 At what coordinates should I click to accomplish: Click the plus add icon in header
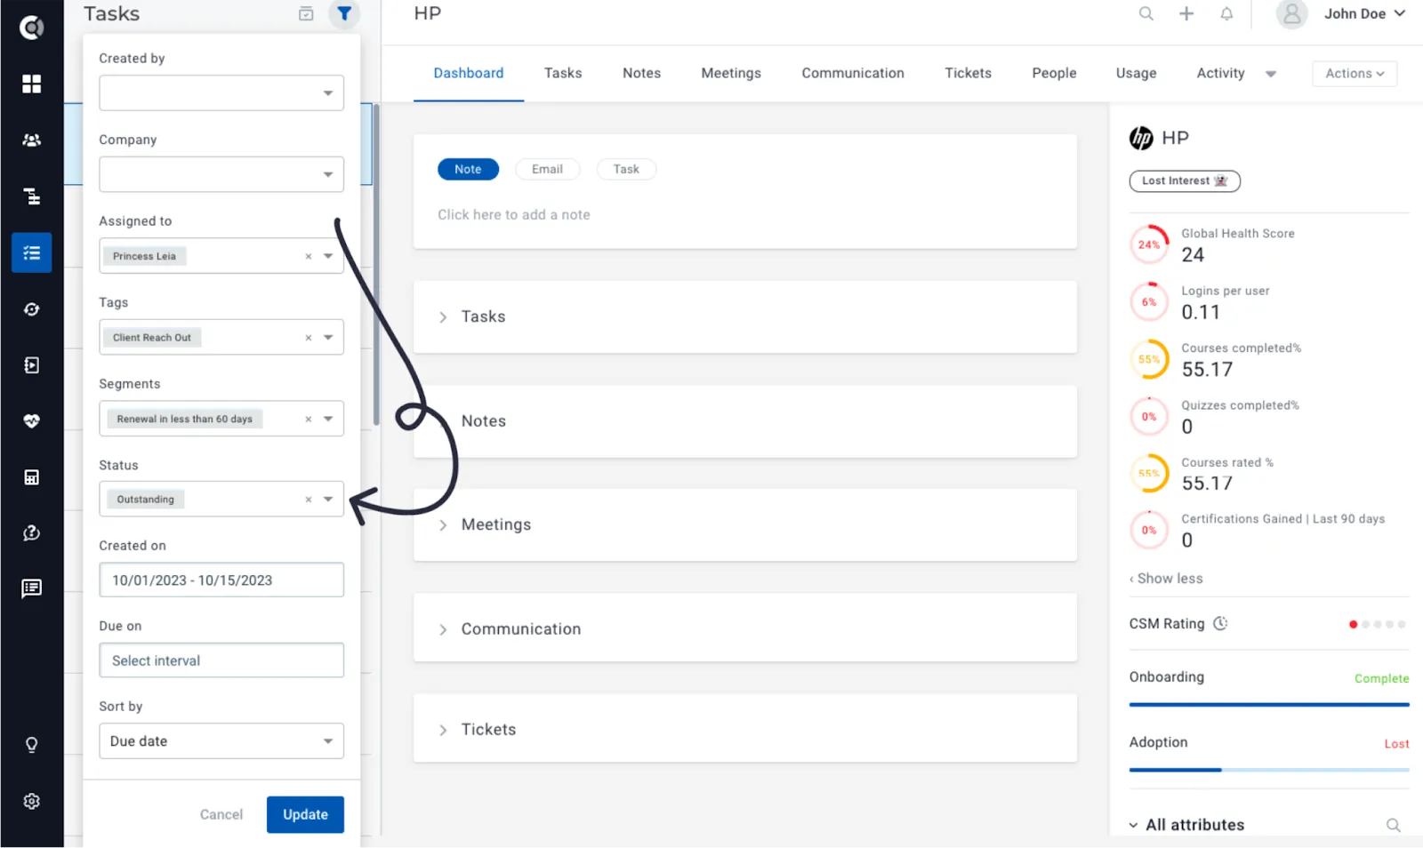click(x=1186, y=13)
